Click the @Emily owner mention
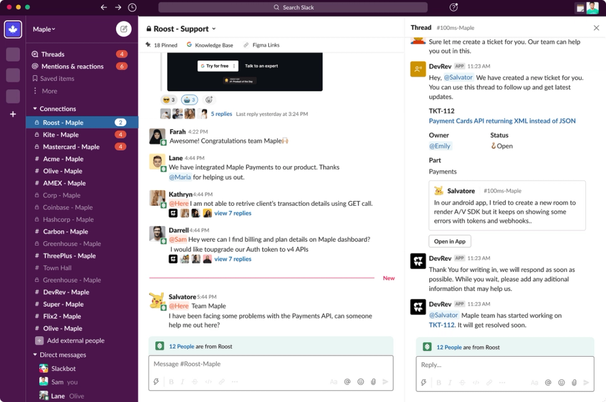This screenshot has height=402, width=606. click(x=440, y=146)
